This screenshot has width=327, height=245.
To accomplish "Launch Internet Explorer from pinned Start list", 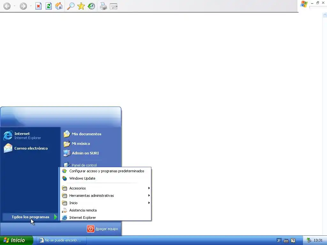I will [30, 136].
